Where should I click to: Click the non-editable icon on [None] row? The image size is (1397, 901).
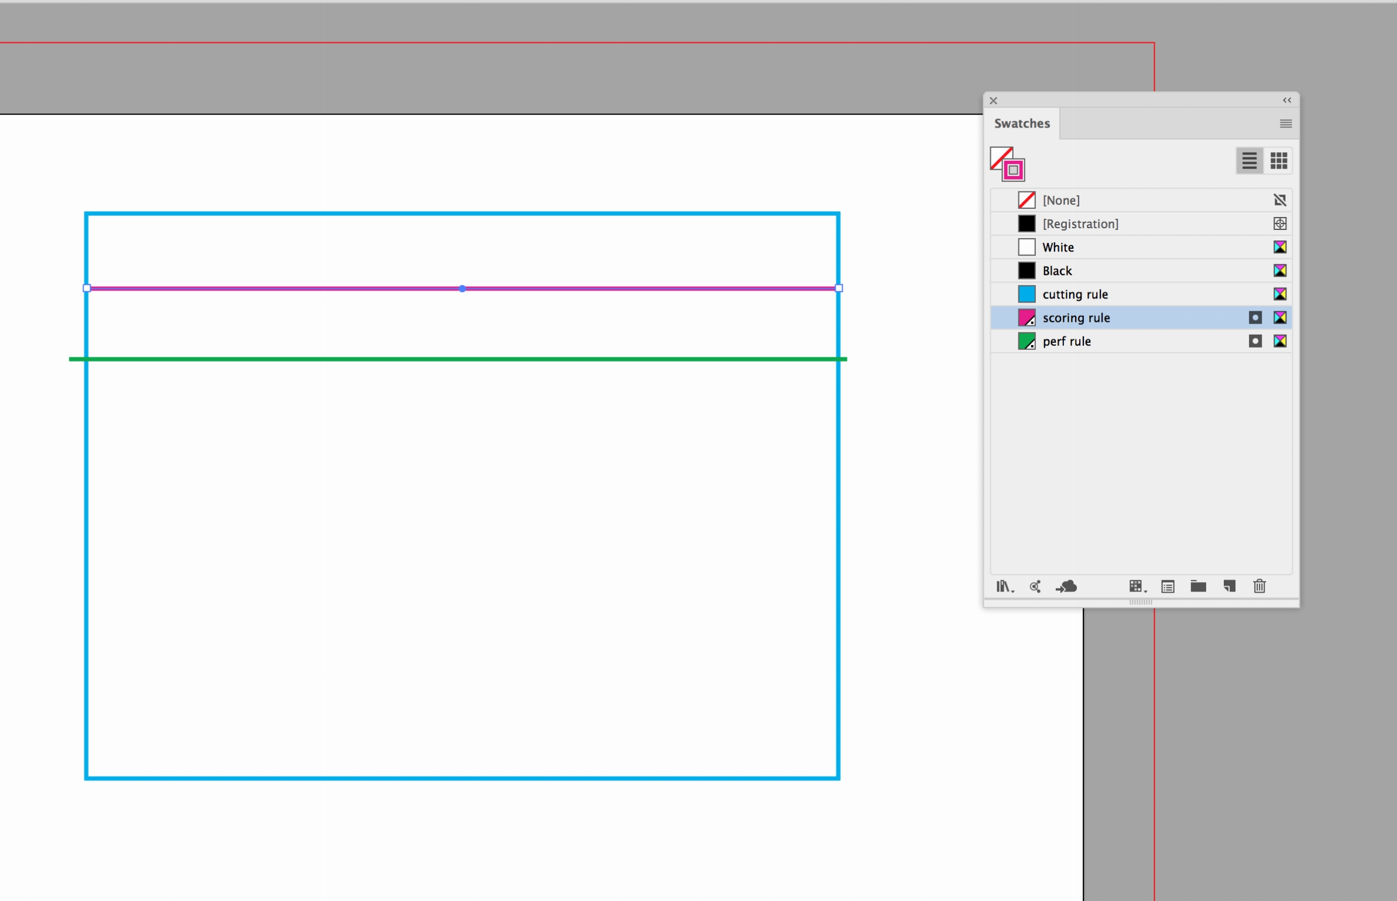1280,200
